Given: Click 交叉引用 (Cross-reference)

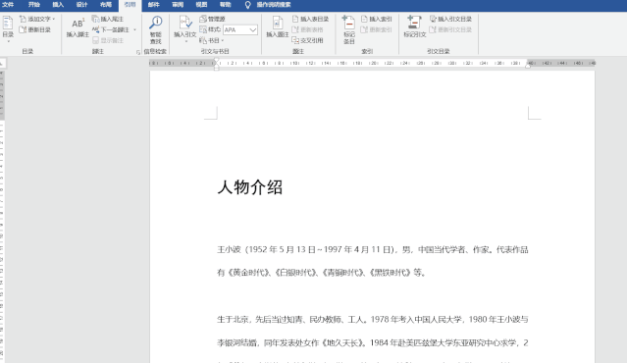Looking at the screenshot, I should (x=307, y=40).
